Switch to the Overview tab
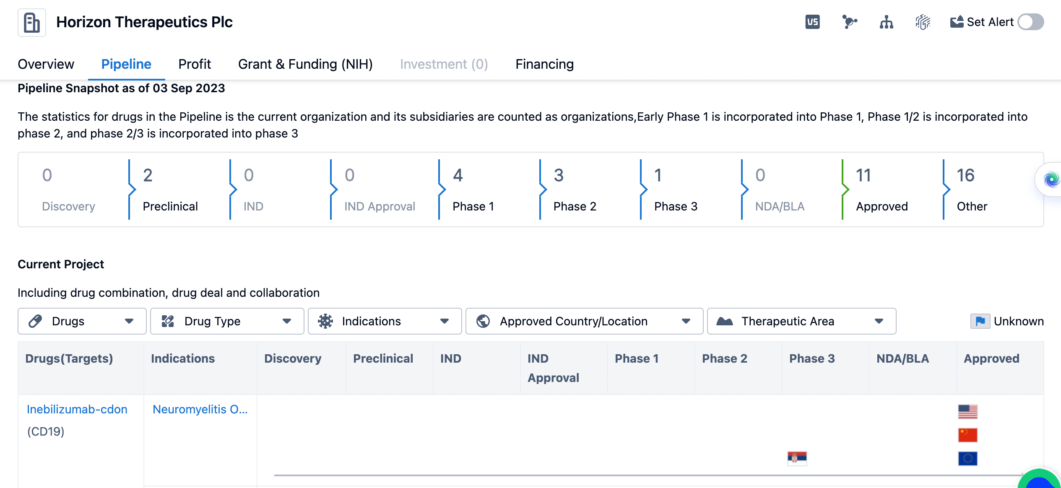This screenshot has height=488, width=1061. click(x=46, y=64)
